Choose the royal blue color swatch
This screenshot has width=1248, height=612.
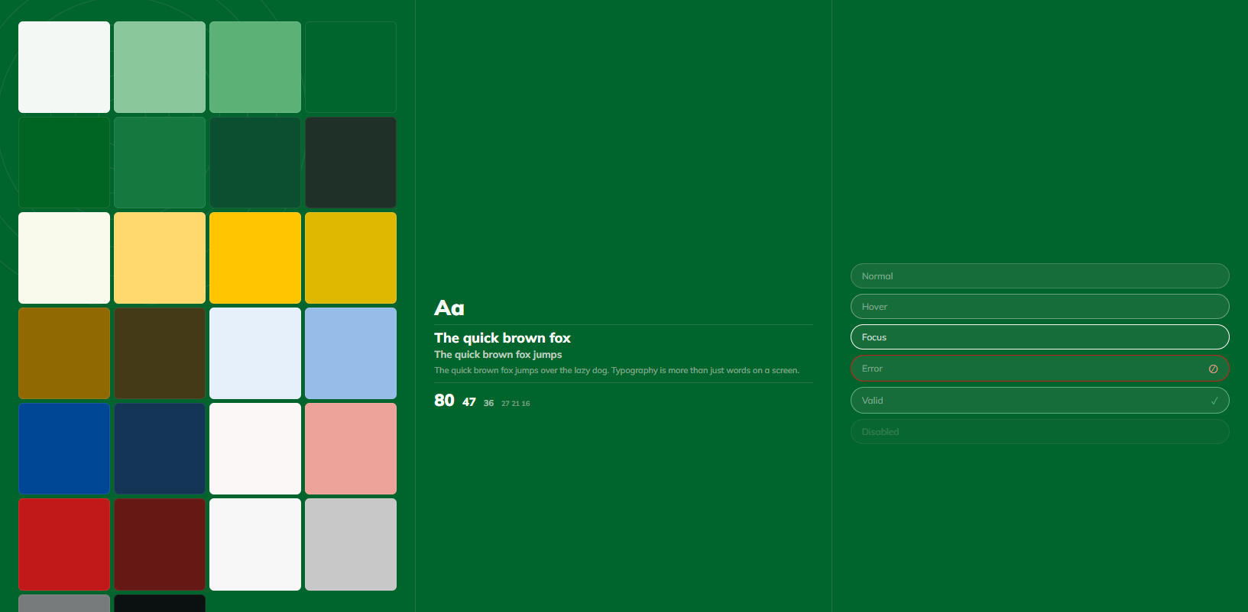(x=64, y=449)
